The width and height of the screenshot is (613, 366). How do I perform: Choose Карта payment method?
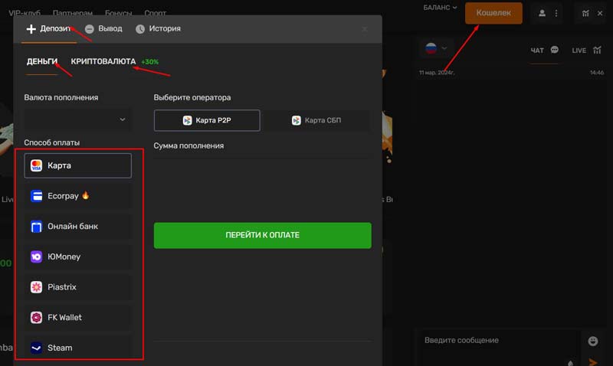pyautogui.click(x=78, y=165)
